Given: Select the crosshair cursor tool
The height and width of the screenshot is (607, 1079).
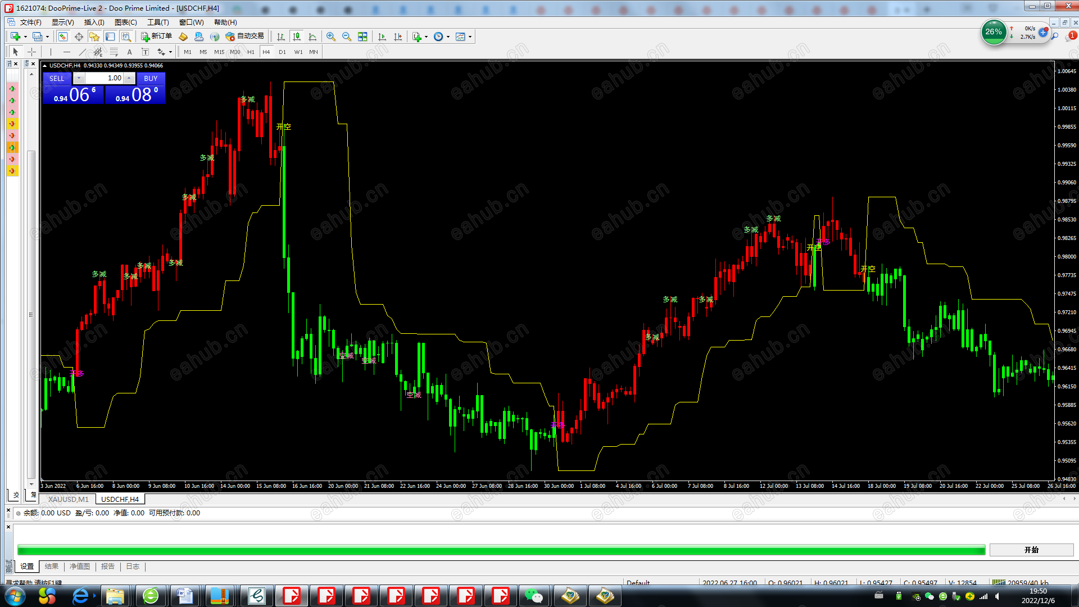Looking at the screenshot, I should pyautogui.click(x=32, y=52).
